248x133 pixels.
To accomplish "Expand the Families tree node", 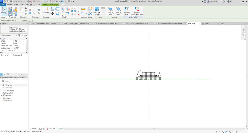I will pyautogui.click(x=1, y=95).
